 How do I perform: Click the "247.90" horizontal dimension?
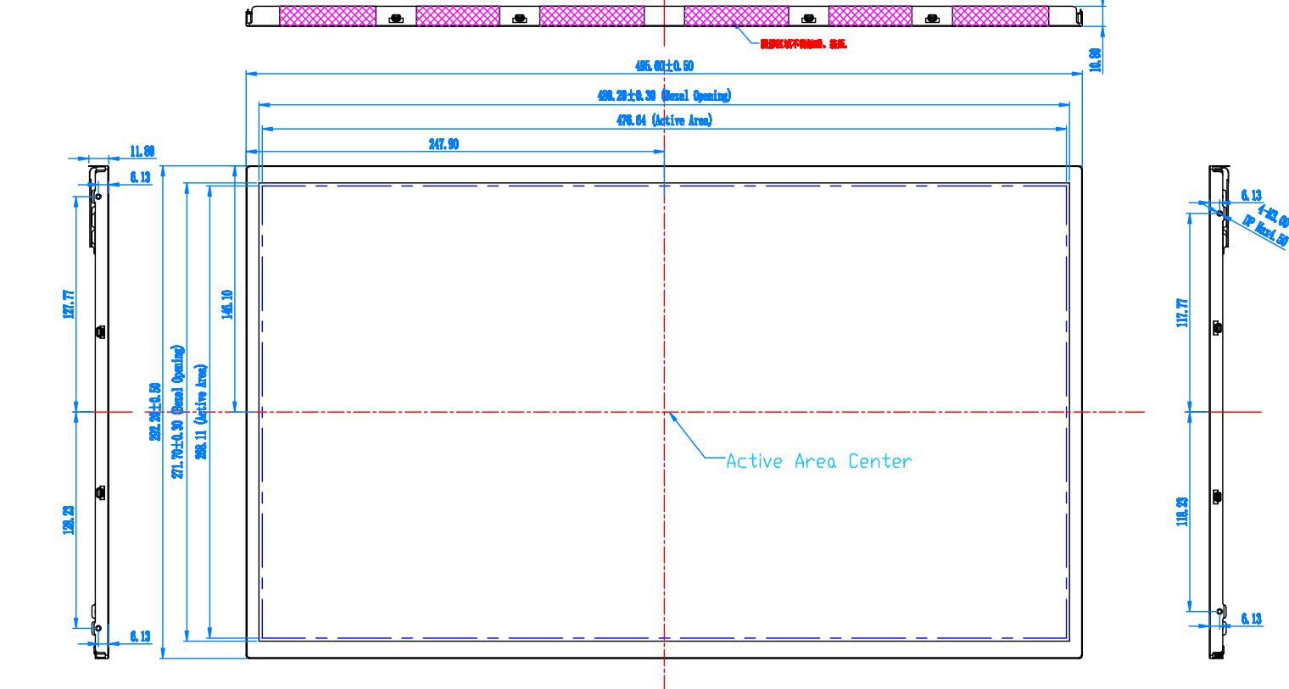(x=444, y=145)
